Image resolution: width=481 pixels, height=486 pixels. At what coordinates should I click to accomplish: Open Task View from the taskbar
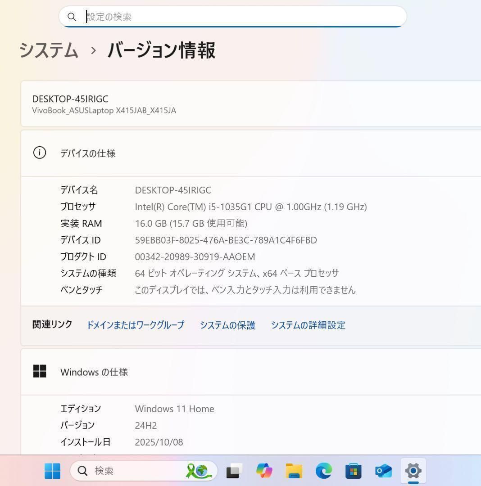click(233, 471)
